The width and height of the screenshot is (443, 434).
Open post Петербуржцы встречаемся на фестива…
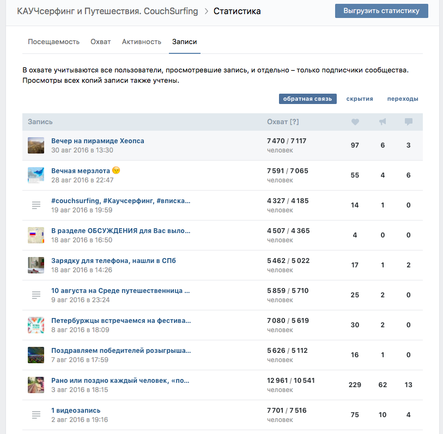point(121,321)
